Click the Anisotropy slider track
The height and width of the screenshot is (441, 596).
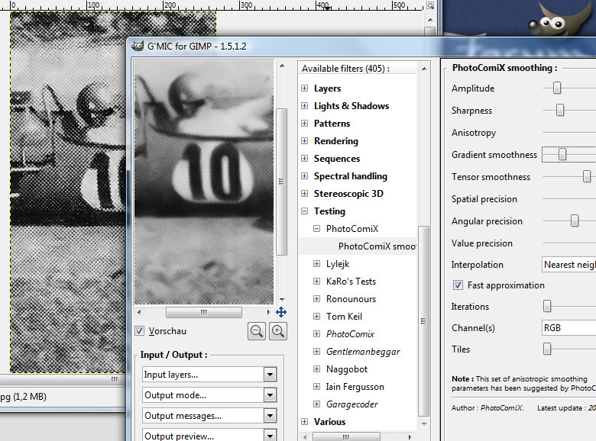569,133
